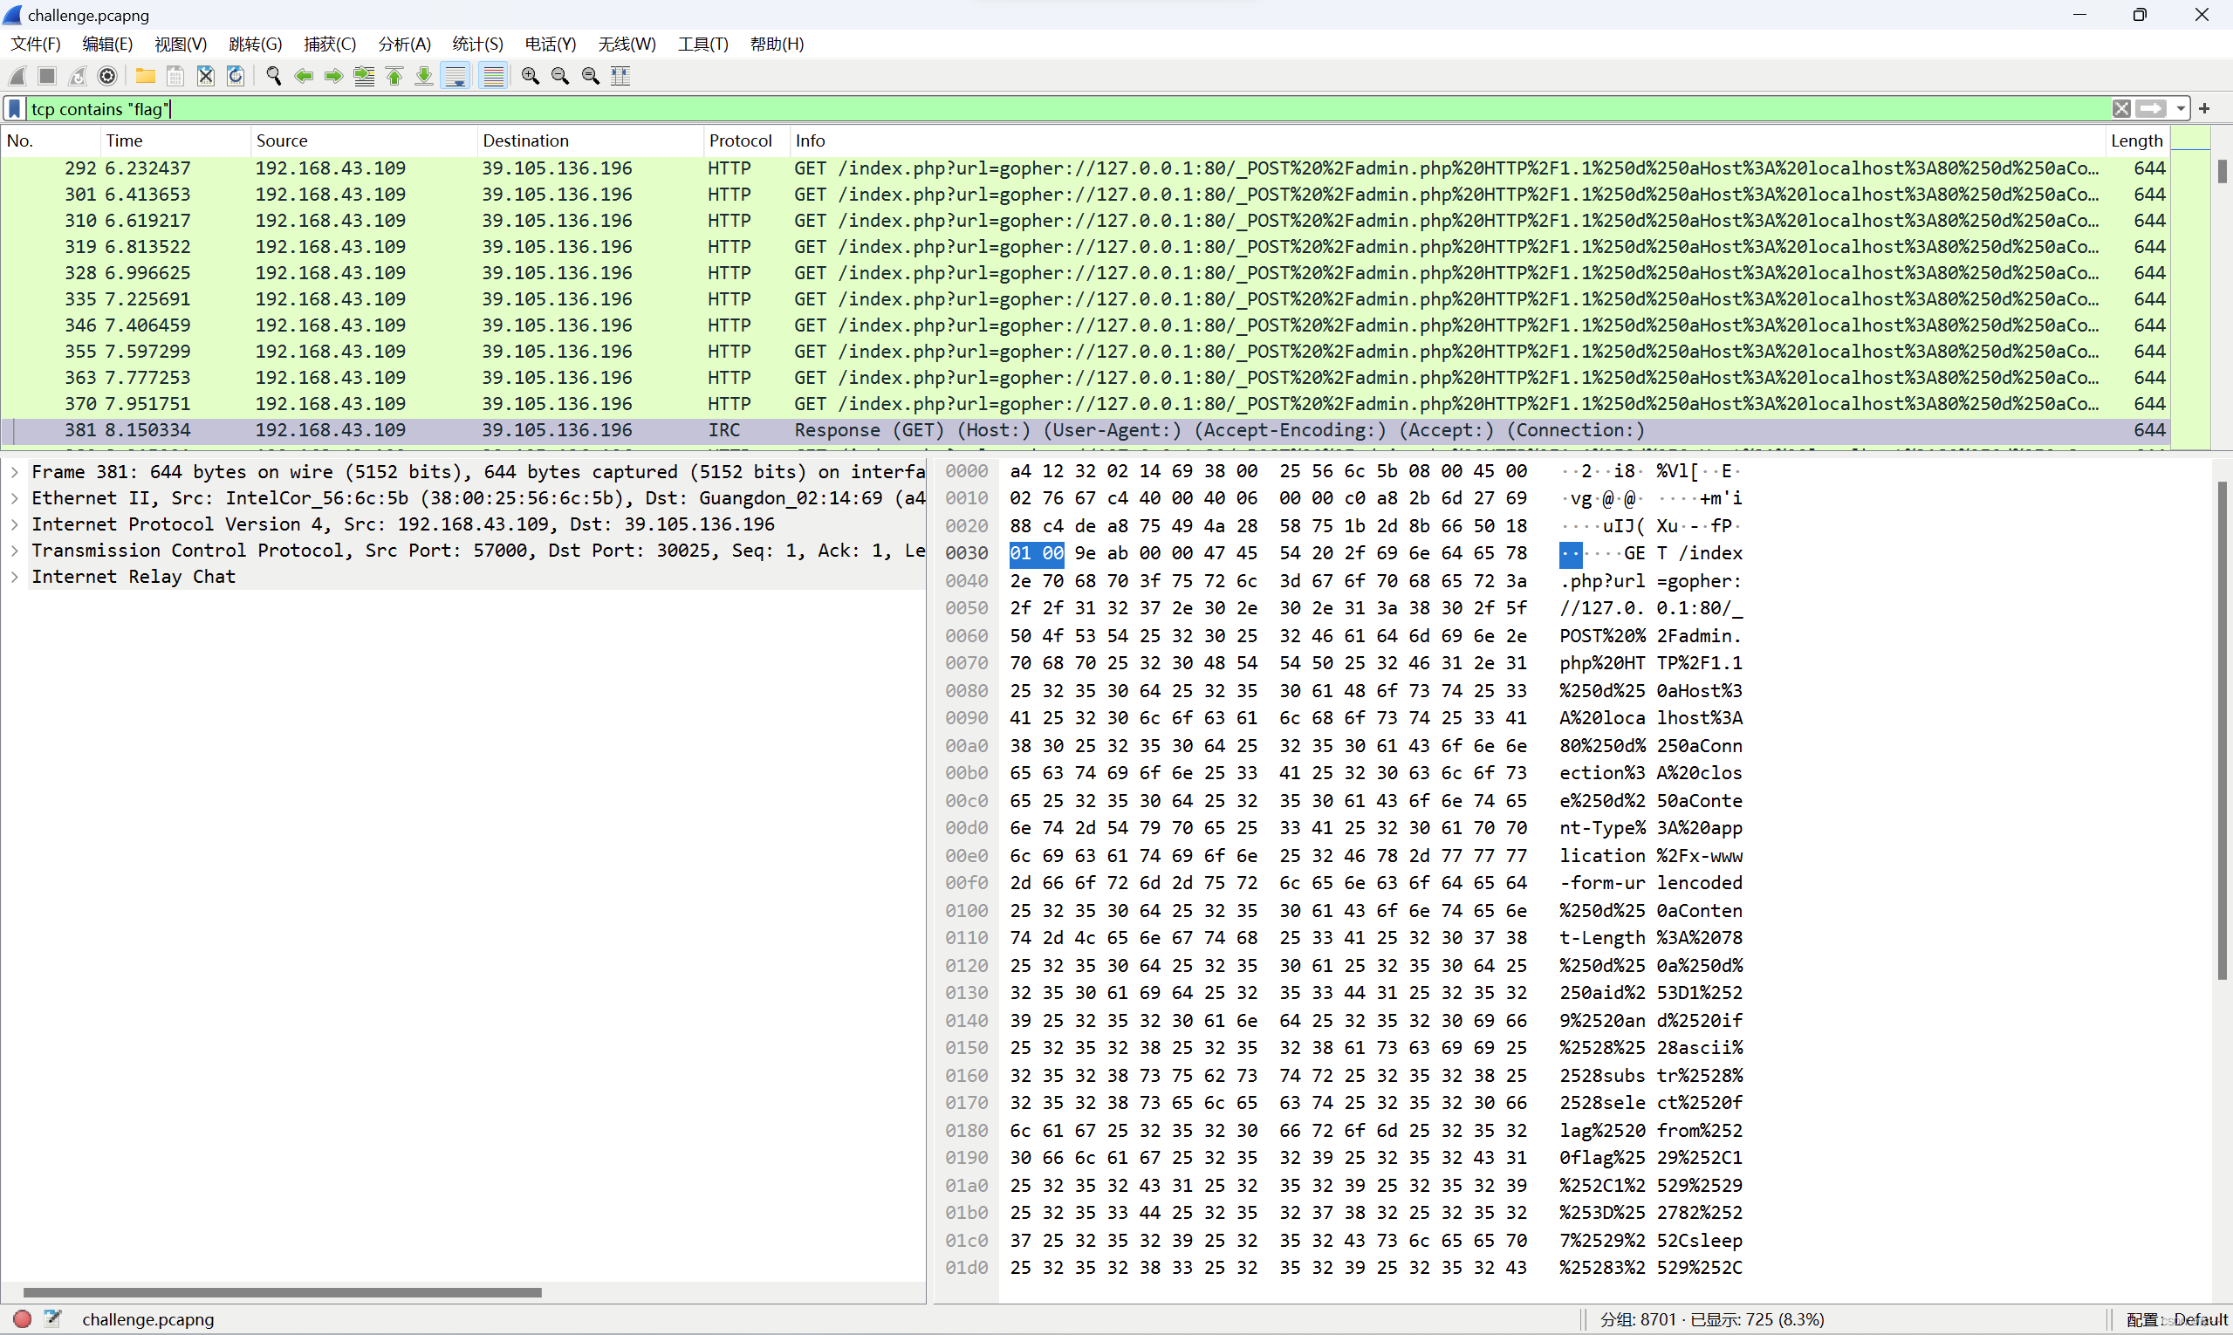Open the 统计(S) menu

pyautogui.click(x=476, y=44)
